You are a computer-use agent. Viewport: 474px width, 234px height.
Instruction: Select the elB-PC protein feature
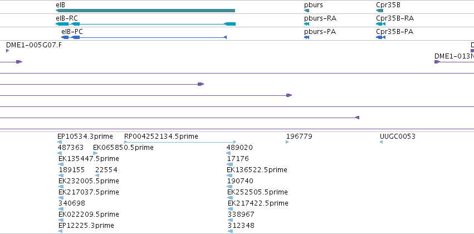point(144,37)
